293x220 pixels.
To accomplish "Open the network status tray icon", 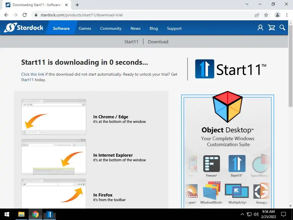I will pos(249,214).
